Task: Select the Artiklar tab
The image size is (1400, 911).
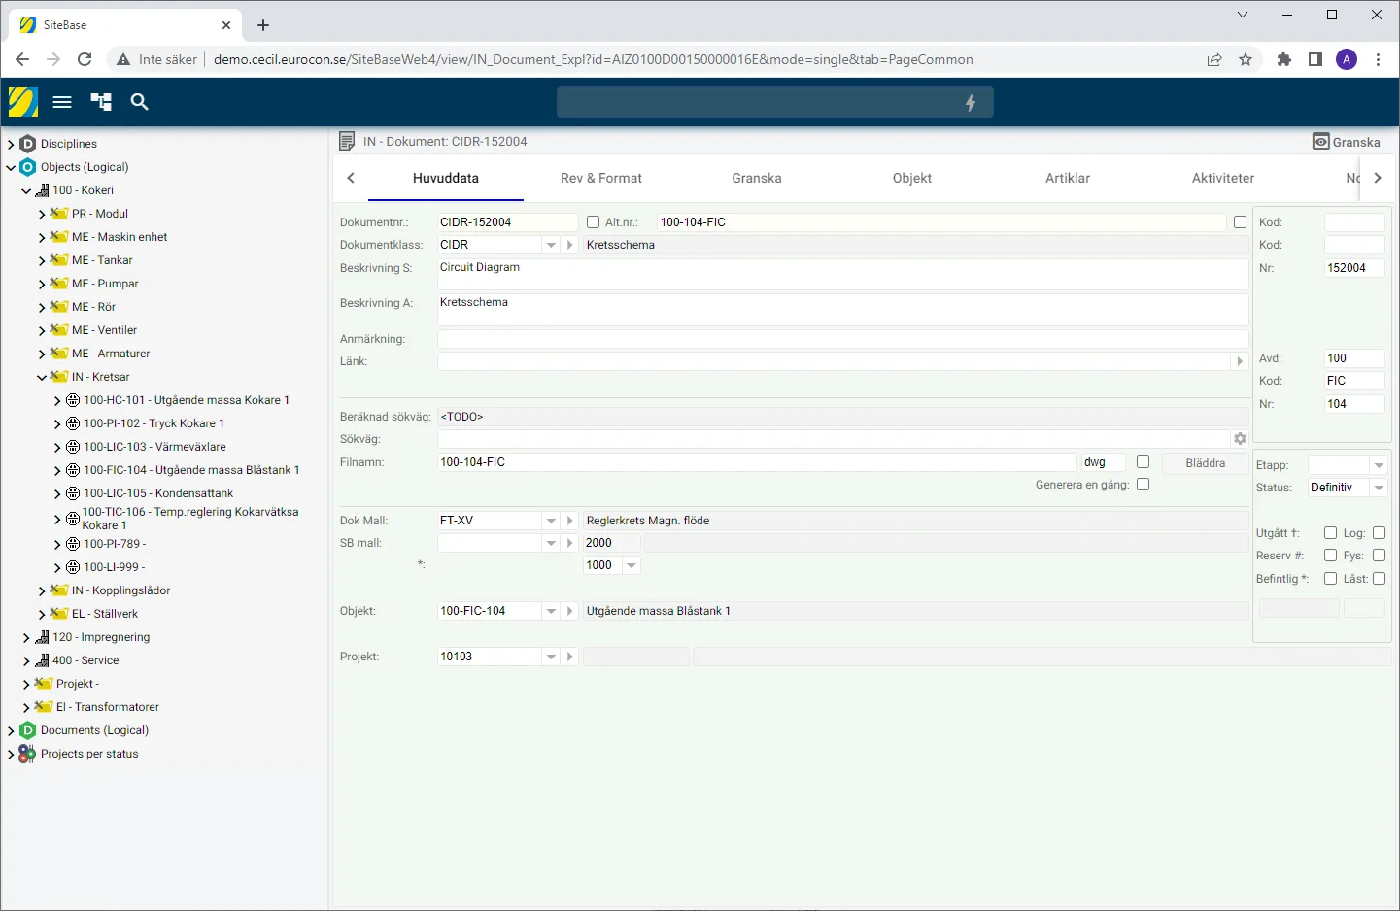Action: point(1068,178)
